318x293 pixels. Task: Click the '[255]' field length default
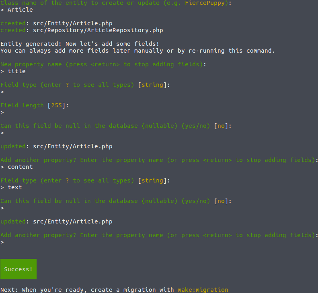click(x=57, y=105)
